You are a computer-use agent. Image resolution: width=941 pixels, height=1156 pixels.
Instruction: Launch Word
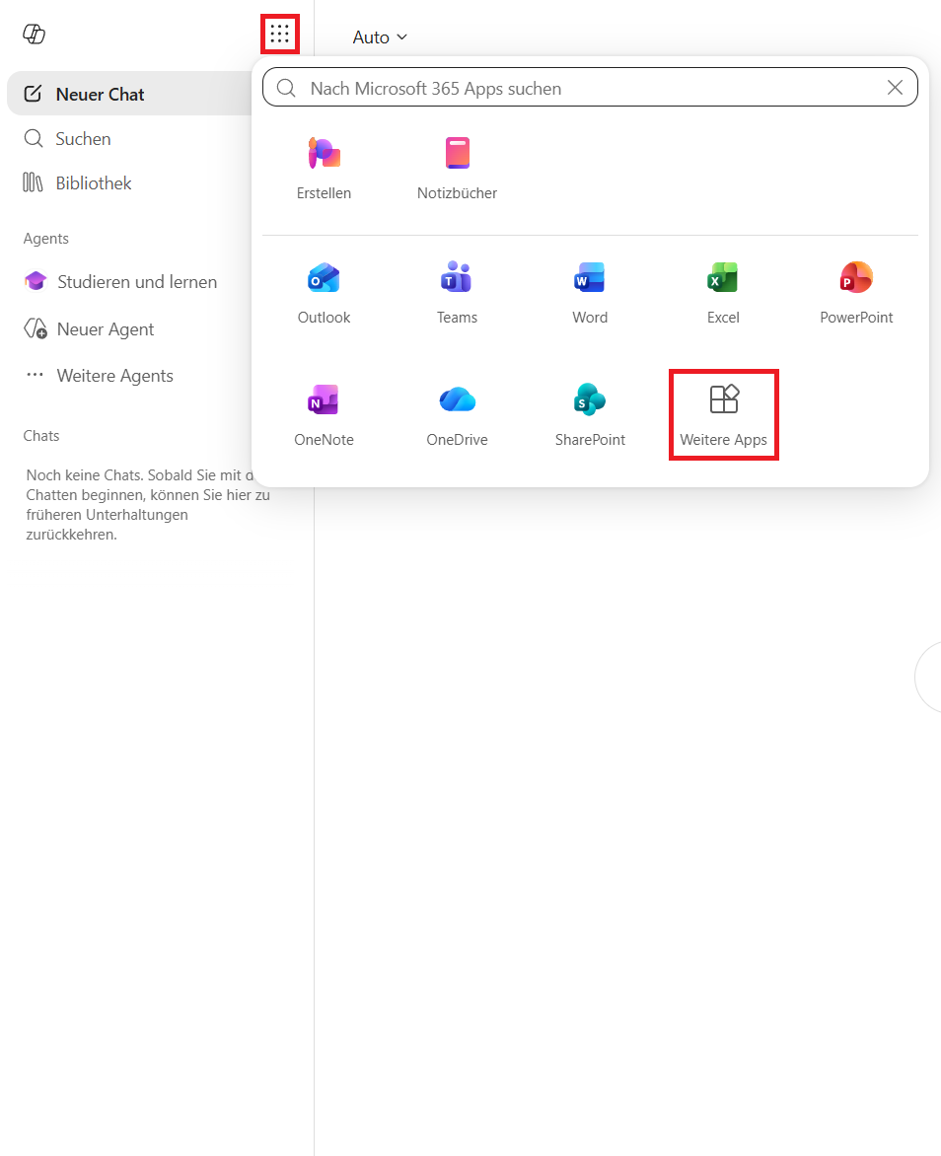tap(590, 293)
